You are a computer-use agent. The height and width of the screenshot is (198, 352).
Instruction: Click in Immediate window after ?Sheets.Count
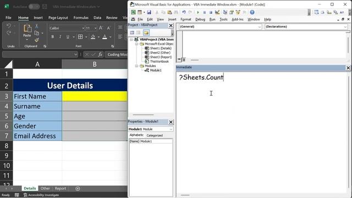click(224, 78)
